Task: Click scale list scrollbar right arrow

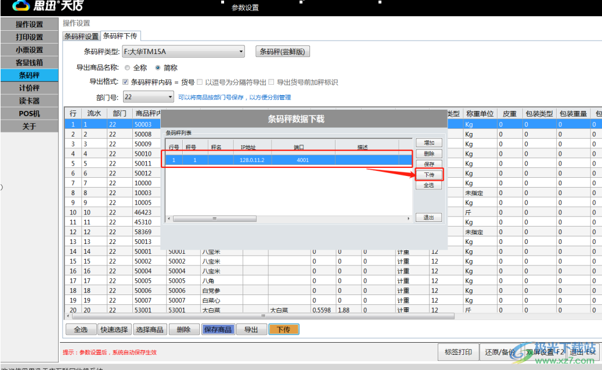Action: (x=409, y=218)
